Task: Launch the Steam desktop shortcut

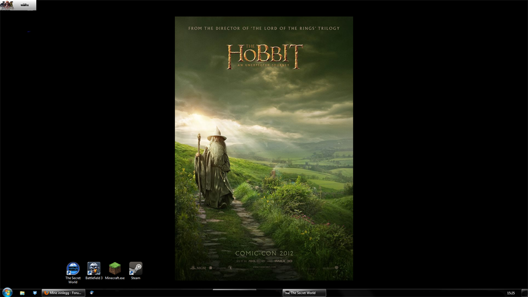Action: coord(136,271)
